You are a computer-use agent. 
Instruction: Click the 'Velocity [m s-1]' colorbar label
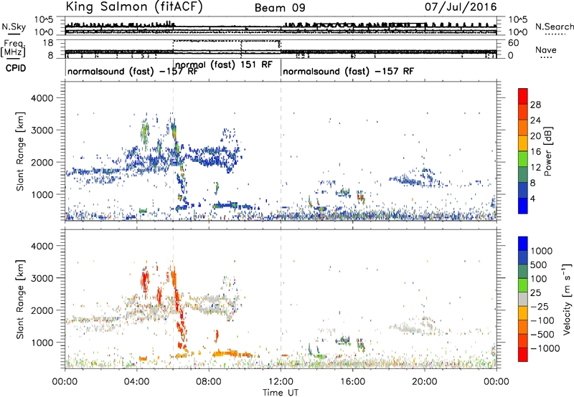(567, 299)
